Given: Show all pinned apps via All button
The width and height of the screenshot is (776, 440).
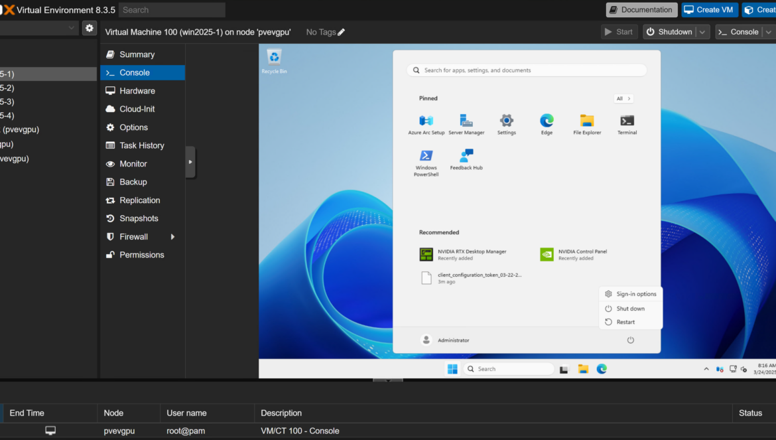Looking at the screenshot, I should click(623, 98).
